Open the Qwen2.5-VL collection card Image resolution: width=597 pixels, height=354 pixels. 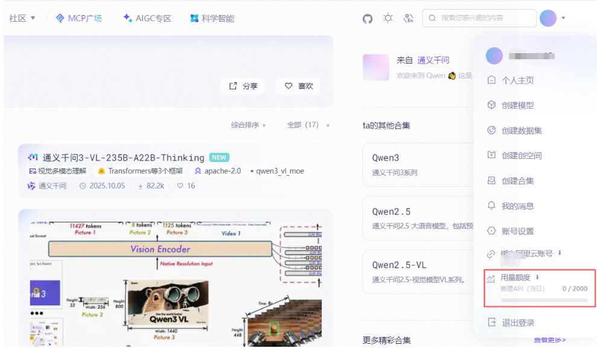418,272
